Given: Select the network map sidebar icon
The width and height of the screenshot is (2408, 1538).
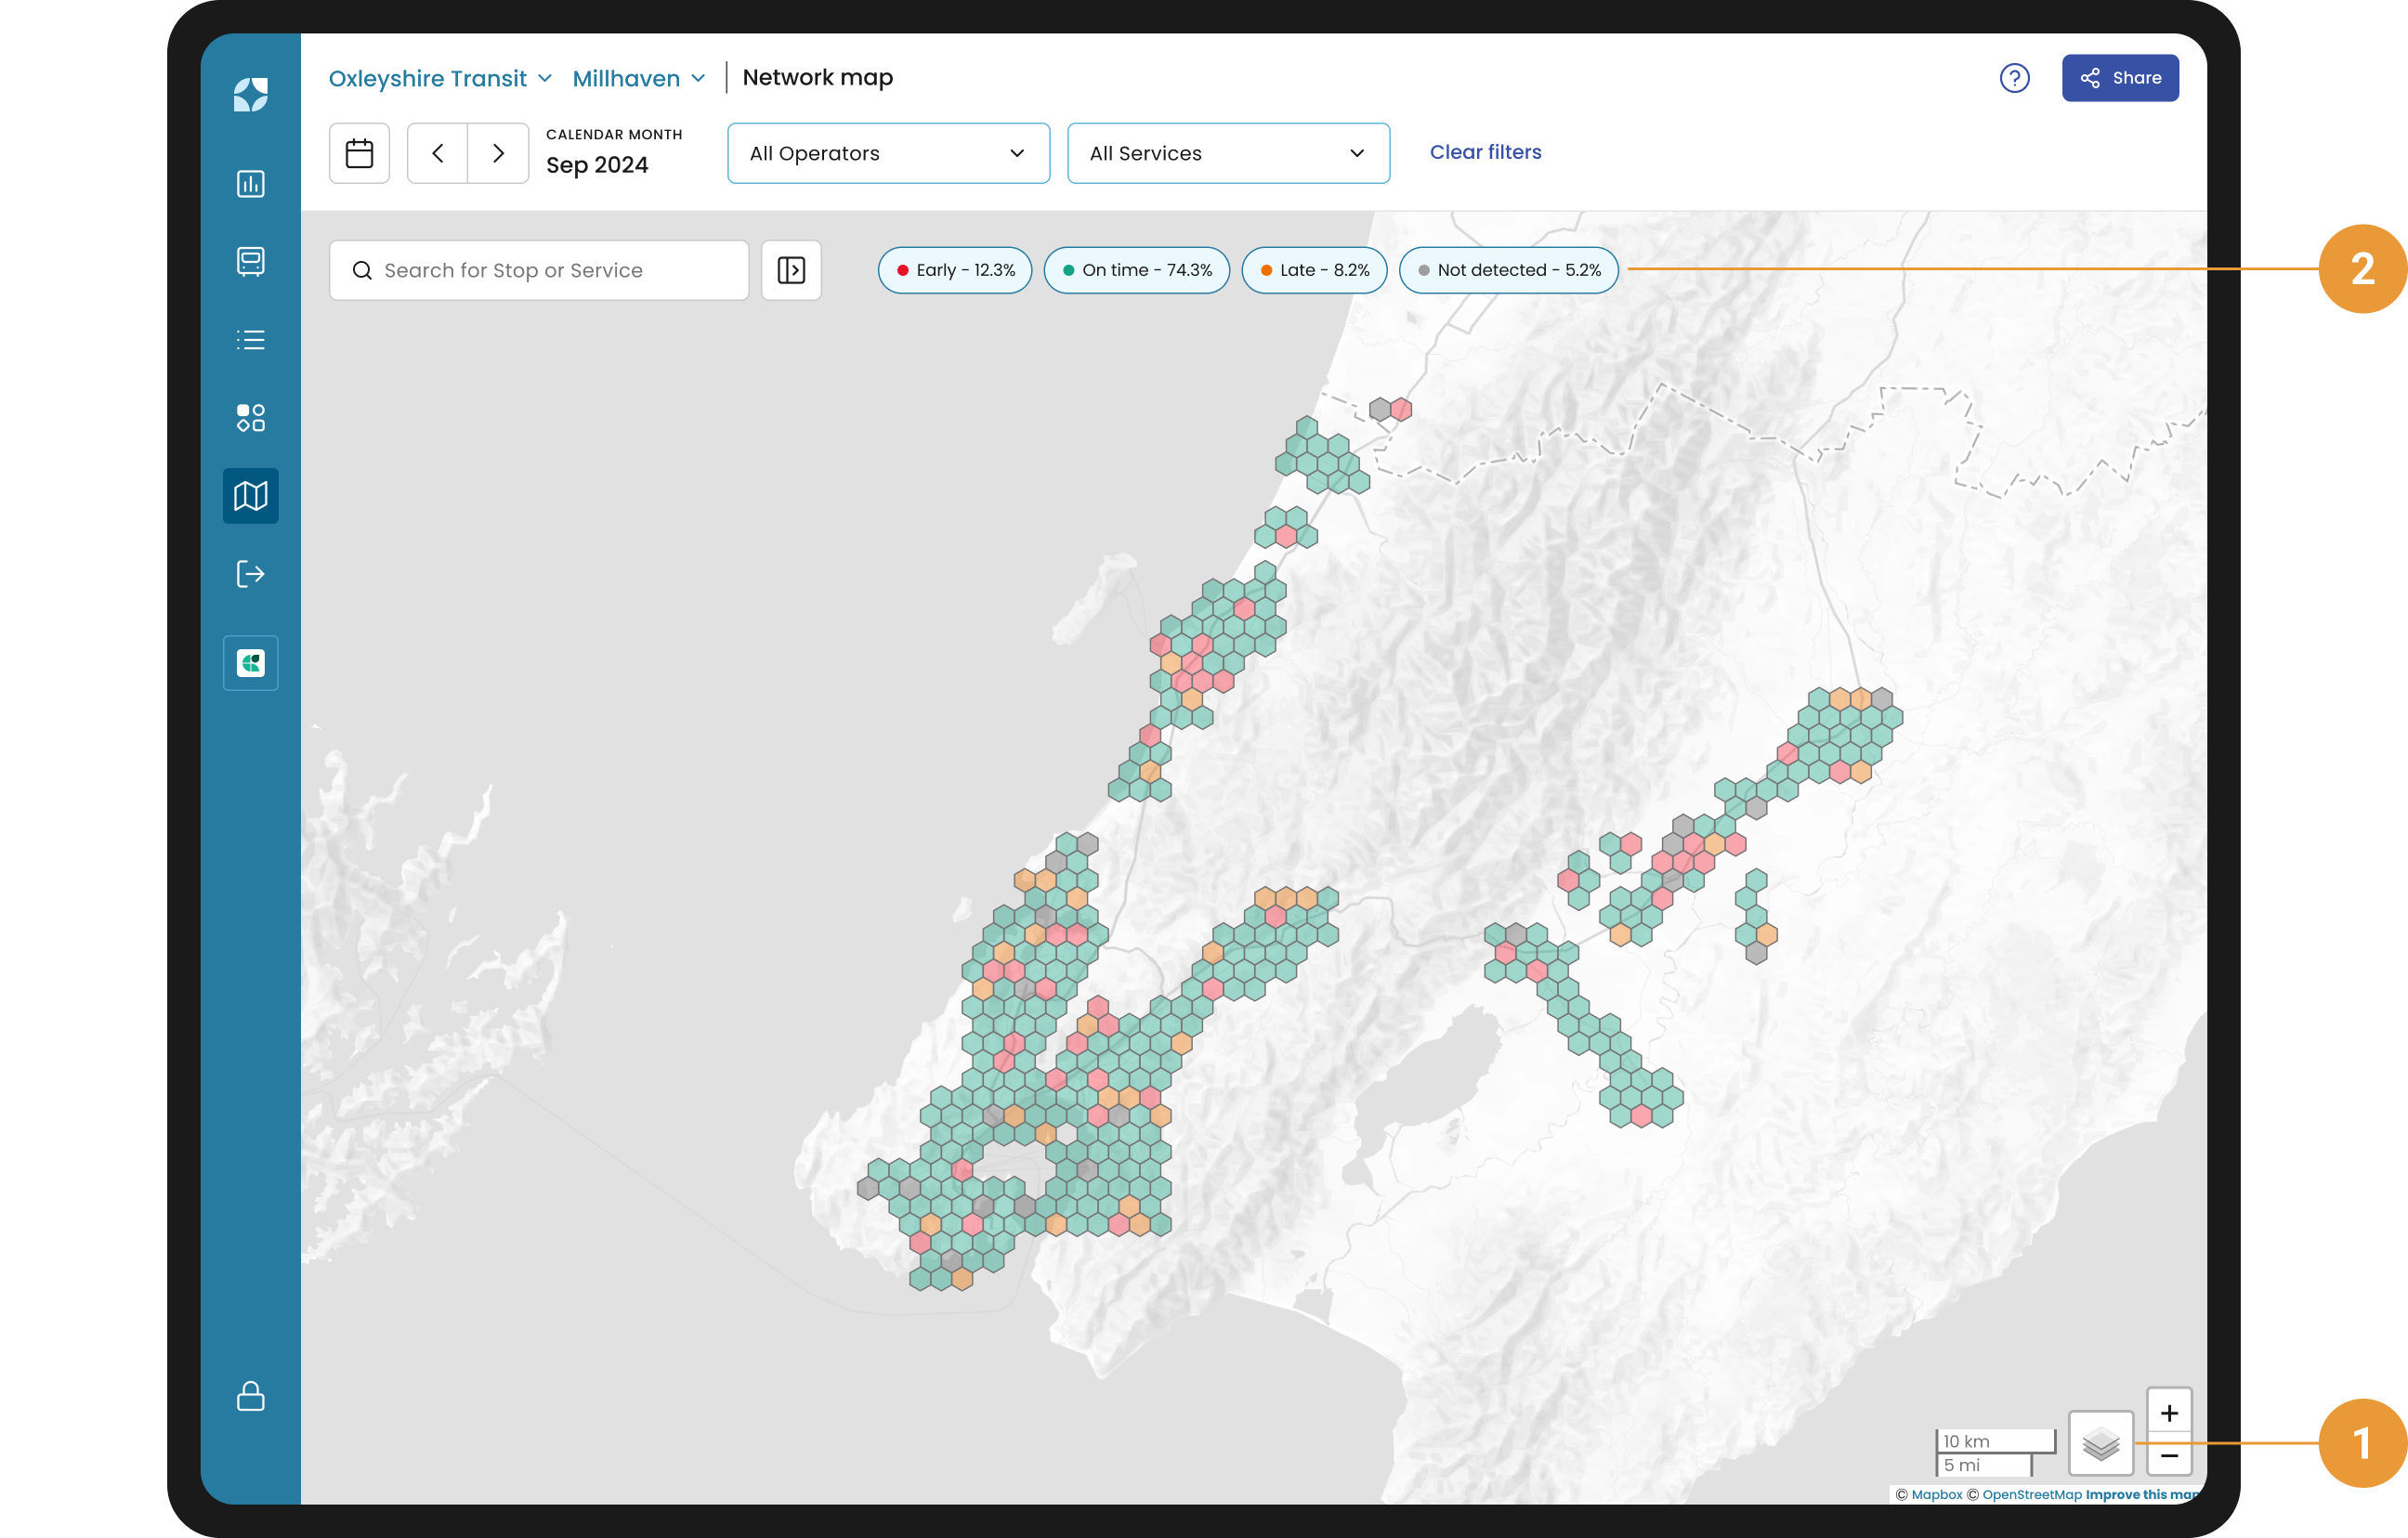Looking at the screenshot, I should tap(250, 496).
